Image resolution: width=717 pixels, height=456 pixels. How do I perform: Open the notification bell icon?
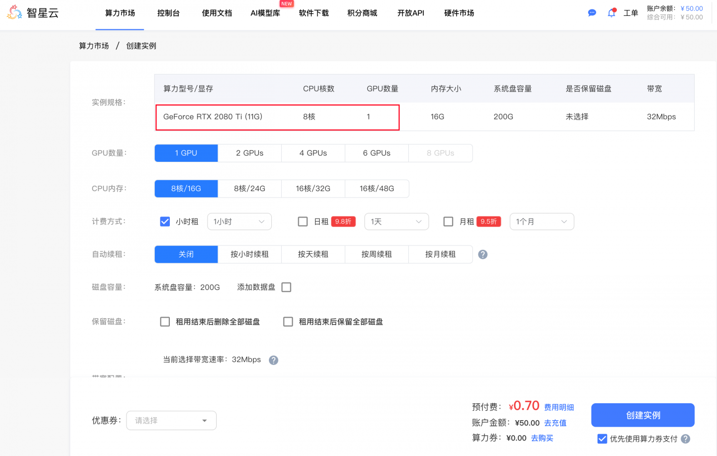(611, 13)
